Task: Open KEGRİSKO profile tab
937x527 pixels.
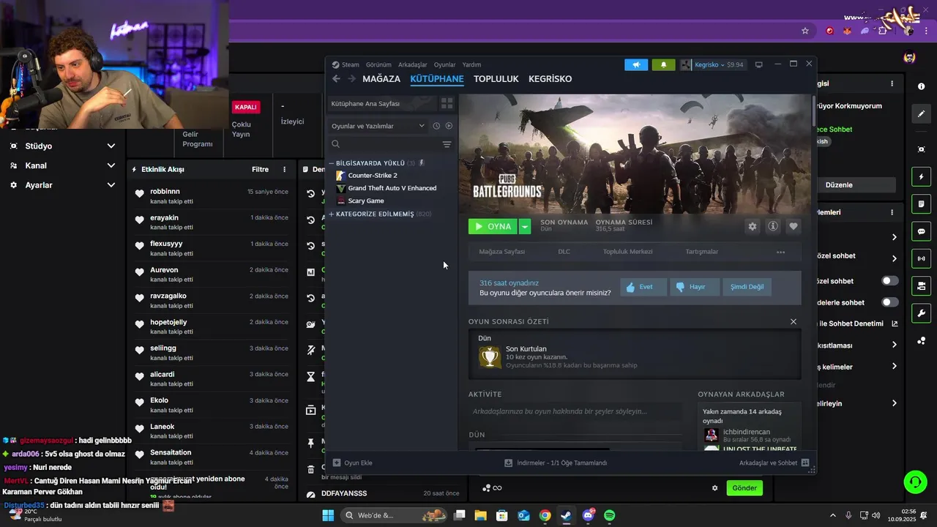Action: pos(550,78)
